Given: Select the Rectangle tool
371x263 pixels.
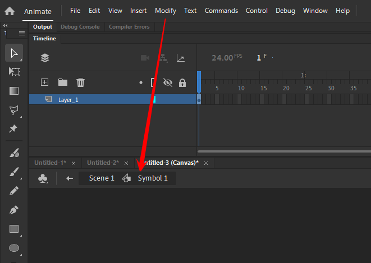Looking at the screenshot, I should [x=14, y=229].
